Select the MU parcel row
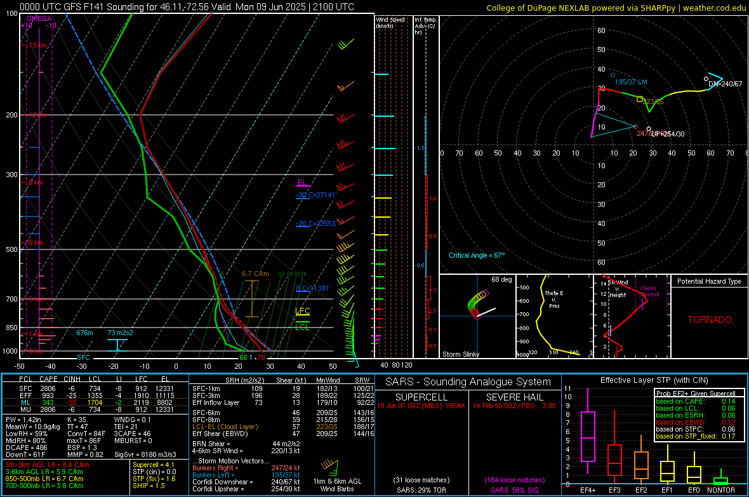 (96, 409)
